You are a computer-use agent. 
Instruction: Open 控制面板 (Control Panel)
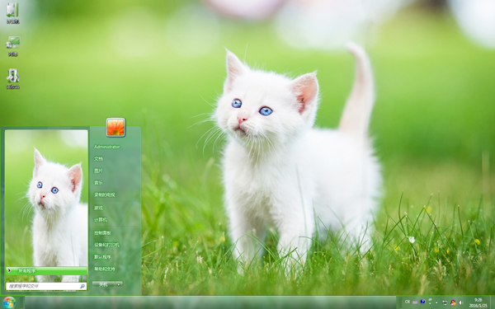coord(102,232)
